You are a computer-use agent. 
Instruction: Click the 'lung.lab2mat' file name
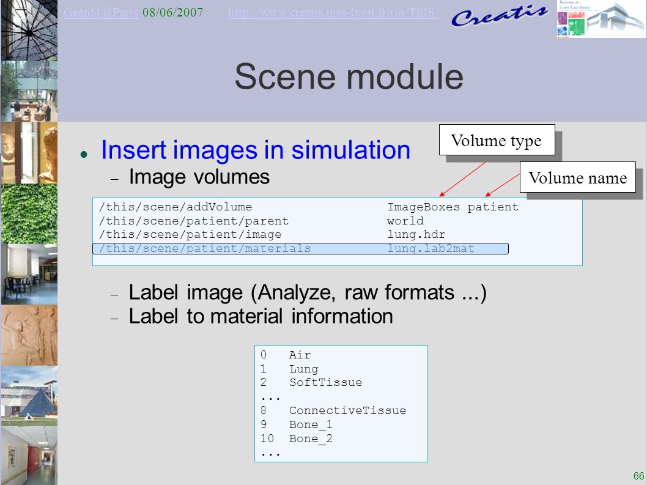431,248
